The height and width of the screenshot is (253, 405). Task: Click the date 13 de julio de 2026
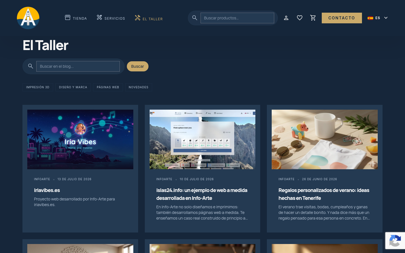(x=75, y=179)
